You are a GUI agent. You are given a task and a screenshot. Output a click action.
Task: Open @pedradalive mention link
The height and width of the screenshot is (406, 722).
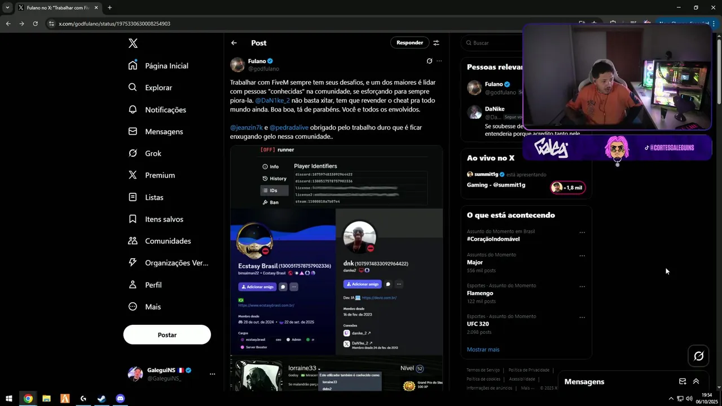[x=289, y=127]
